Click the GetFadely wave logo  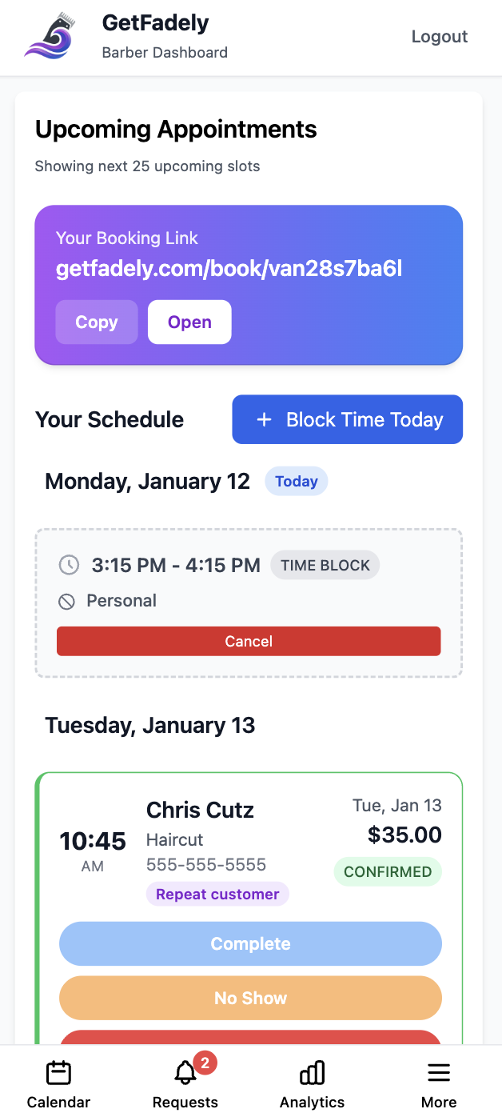48,37
